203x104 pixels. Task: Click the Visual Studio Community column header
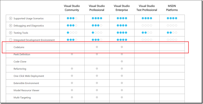tap(72, 8)
